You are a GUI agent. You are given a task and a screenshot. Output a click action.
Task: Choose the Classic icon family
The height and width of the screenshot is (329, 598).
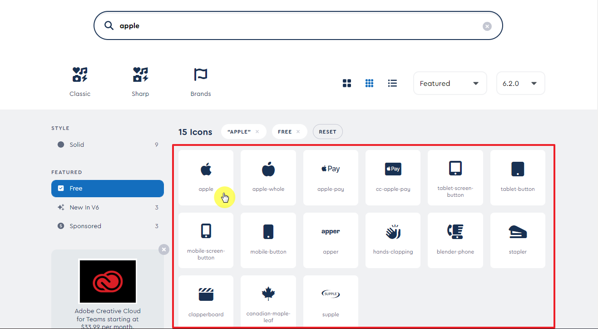coord(80,82)
